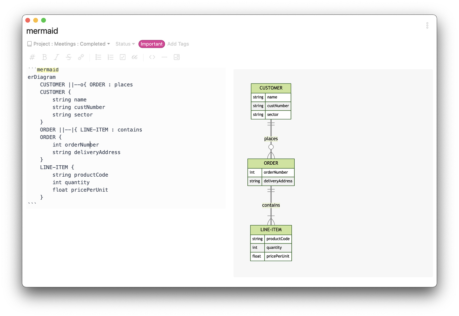Viewport: 459px width, 316px height.
Task: Create a numbered list
Action: point(110,57)
